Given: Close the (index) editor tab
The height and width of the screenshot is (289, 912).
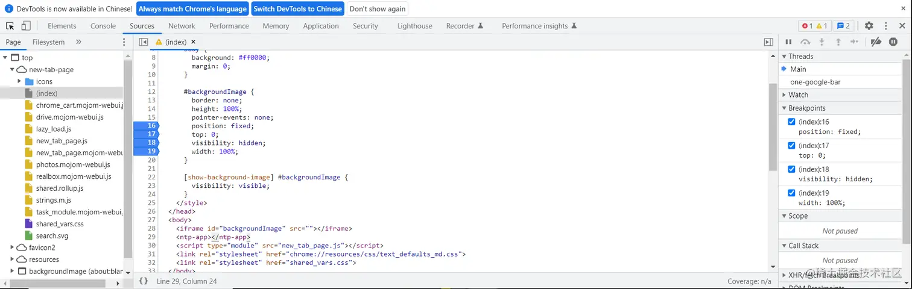Looking at the screenshot, I should point(194,42).
